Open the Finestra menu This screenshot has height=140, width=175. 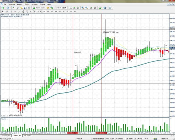[x=42, y=4]
